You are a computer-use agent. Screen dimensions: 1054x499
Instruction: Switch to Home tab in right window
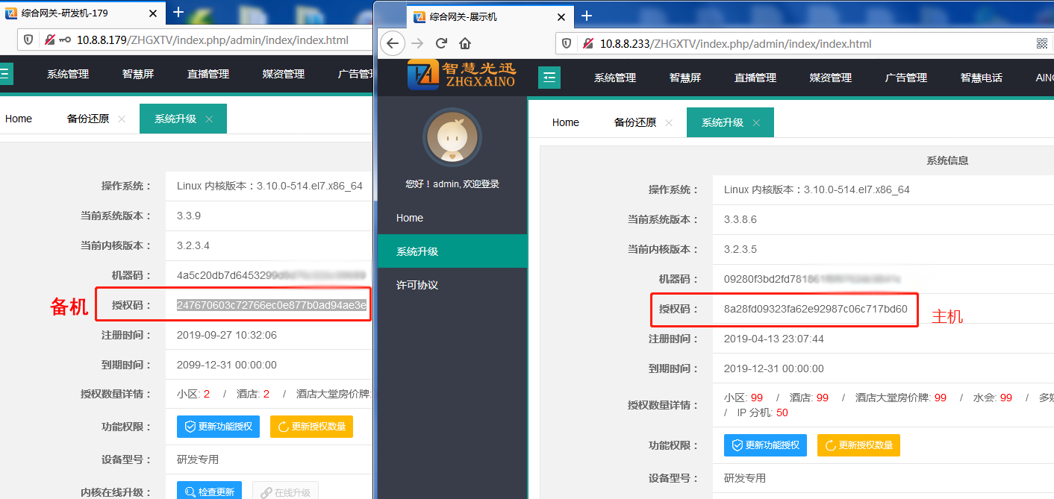click(x=565, y=122)
